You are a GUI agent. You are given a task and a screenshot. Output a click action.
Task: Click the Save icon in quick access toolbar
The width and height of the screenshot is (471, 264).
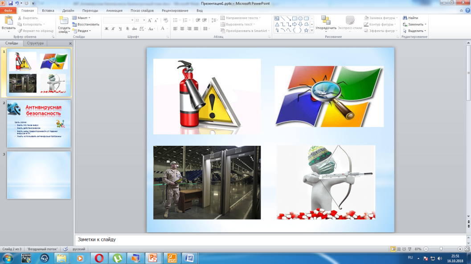tap(11, 3)
